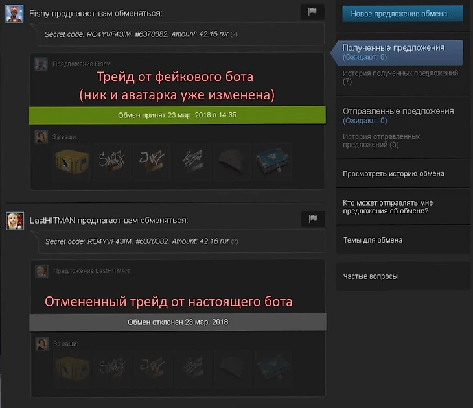Image resolution: width=473 pixels, height=408 pixels.
Task: Click the JW sticker in LastHITMAN's declined trade
Action: tap(153, 368)
